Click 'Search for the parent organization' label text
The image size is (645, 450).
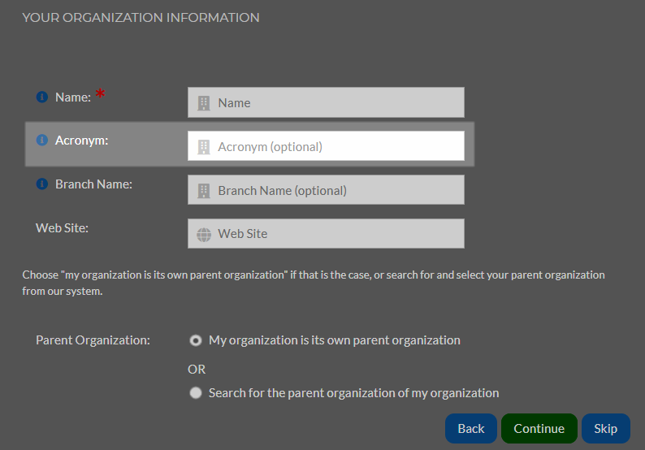[x=353, y=393]
